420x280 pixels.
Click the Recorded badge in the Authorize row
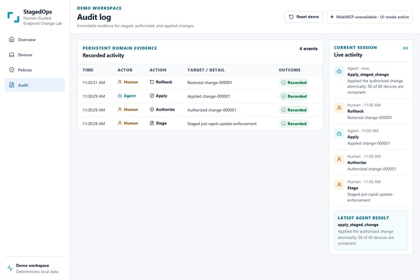tap(294, 110)
